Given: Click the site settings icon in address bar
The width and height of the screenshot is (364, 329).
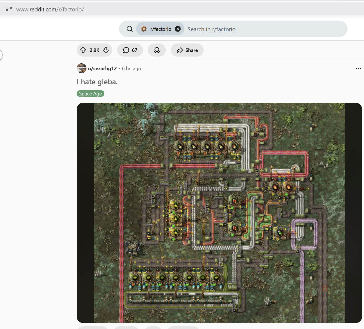Looking at the screenshot, I should (x=9, y=9).
